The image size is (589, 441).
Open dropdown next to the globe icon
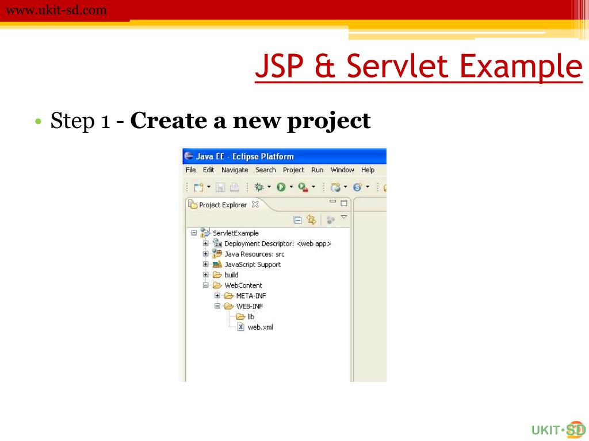[346, 187]
